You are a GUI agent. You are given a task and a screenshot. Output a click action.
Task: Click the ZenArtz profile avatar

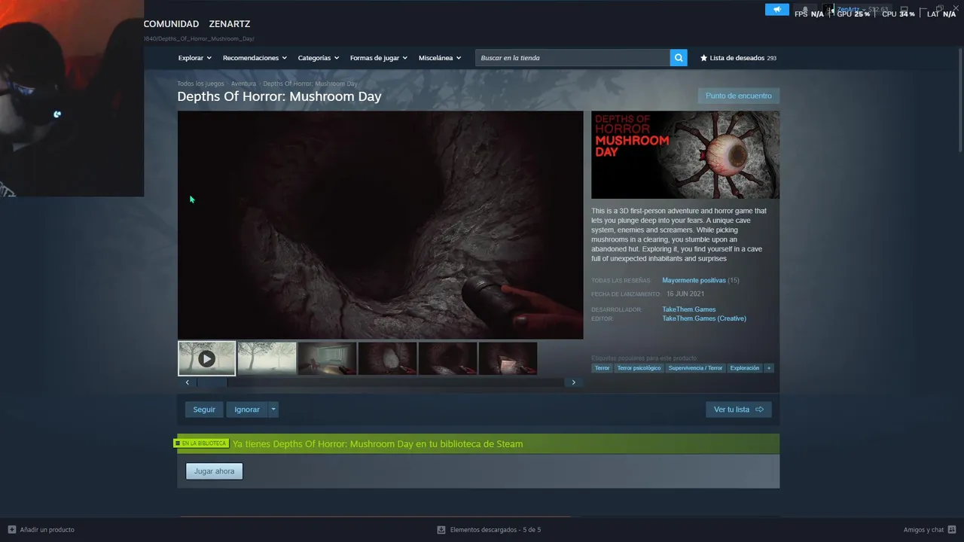pos(828,10)
